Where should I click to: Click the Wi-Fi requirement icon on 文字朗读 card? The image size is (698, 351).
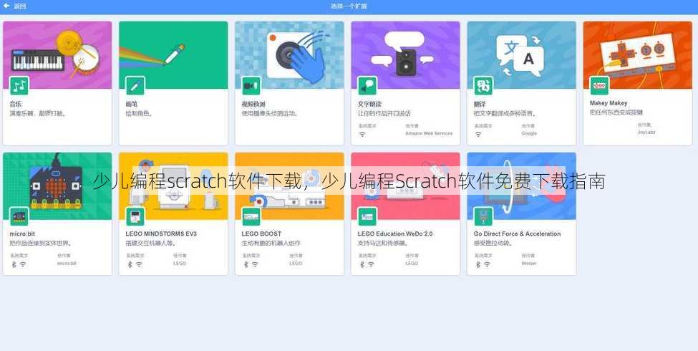[362, 134]
